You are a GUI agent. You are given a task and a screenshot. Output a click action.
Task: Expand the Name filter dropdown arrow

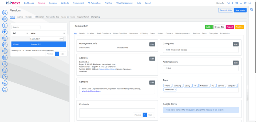(x=62, y=39)
